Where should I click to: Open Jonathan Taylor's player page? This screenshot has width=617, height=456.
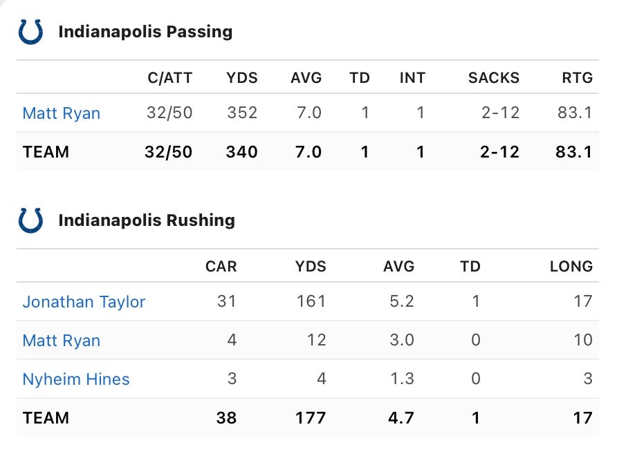point(84,302)
